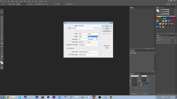Select the Zoom tool
Viewport: 177px width, 99px height.
(2, 58)
